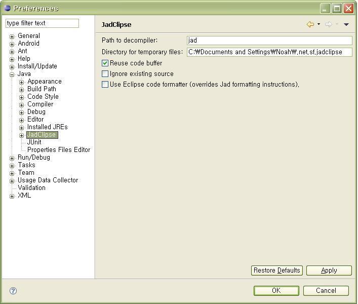This screenshot has width=358, height=304.
Task: Expand the Code Style subnode
Action: coord(21,97)
